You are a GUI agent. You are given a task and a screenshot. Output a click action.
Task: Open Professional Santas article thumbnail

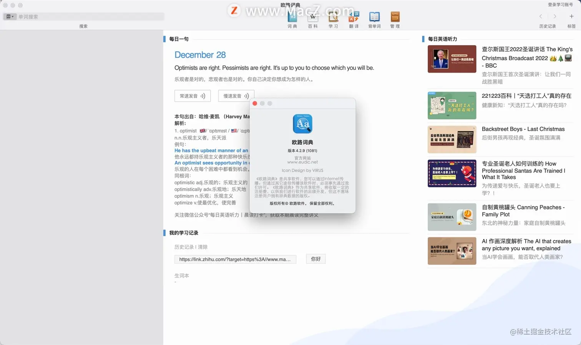coord(452,173)
